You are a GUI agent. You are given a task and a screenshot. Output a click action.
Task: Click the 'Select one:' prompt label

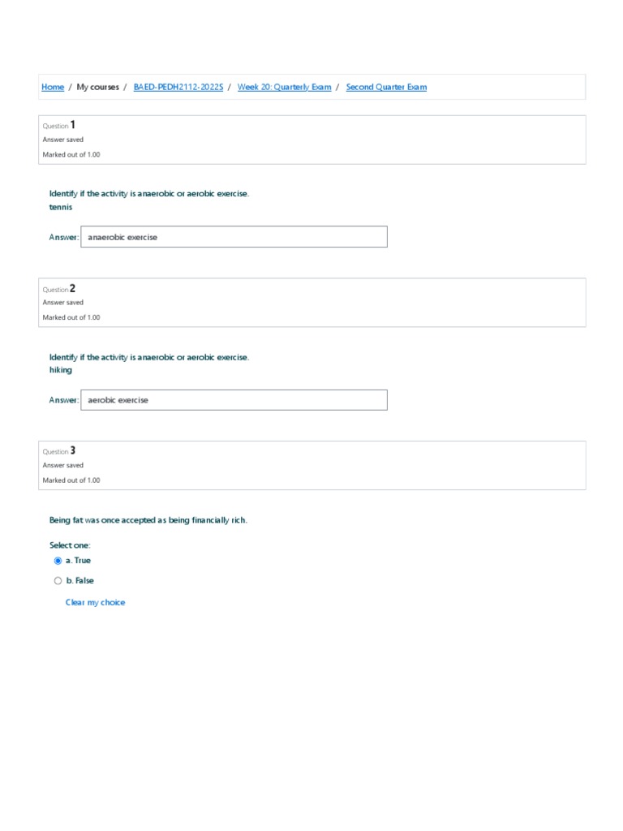coord(70,545)
